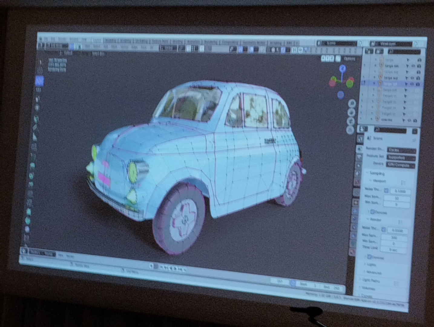Toggle Z axis mirror in viewport header
Screen dimensions: 434x327
tap(331, 58)
